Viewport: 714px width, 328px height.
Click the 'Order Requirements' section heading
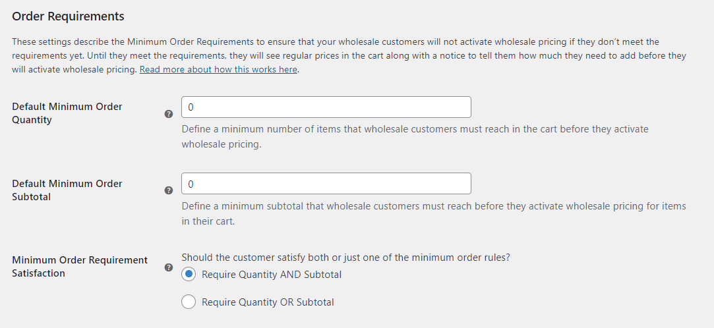(68, 16)
